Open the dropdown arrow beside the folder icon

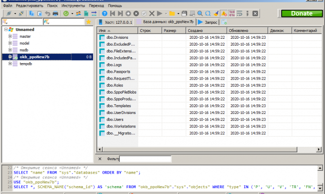click(x=178, y=14)
